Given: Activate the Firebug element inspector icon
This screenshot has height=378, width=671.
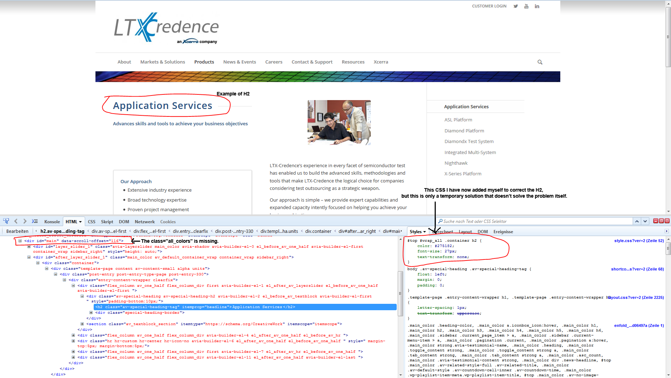Looking at the screenshot, I should [x=6, y=221].
